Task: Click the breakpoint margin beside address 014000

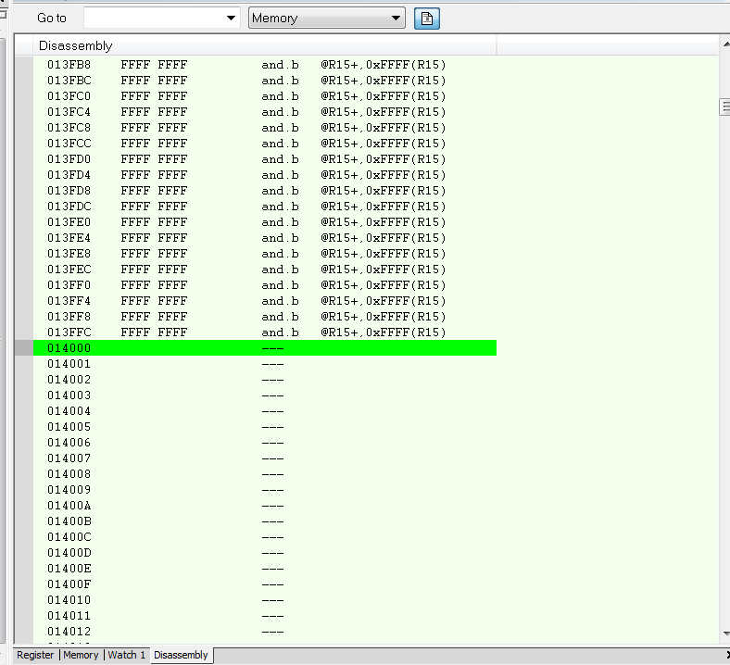Action: point(24,347)
